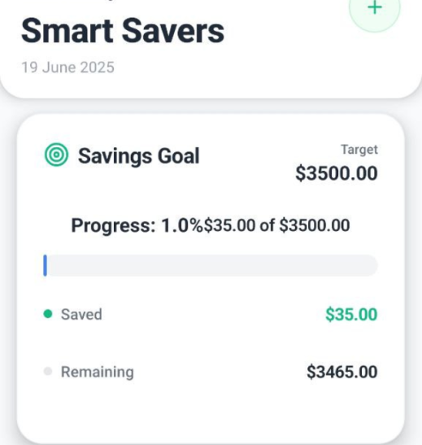
Task: Click the $35.00 of $3500.00 text
Action: (x=276, y=225)
